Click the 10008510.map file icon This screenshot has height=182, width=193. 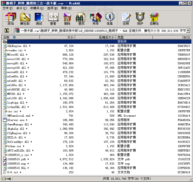(5, 164)
